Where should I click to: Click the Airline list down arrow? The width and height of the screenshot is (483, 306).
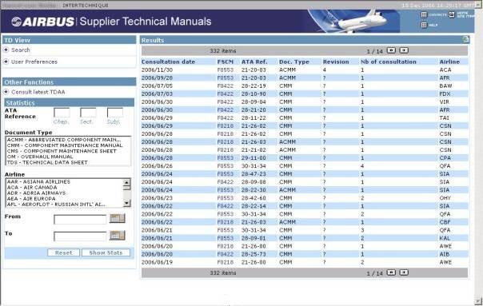tap(126, 203)
